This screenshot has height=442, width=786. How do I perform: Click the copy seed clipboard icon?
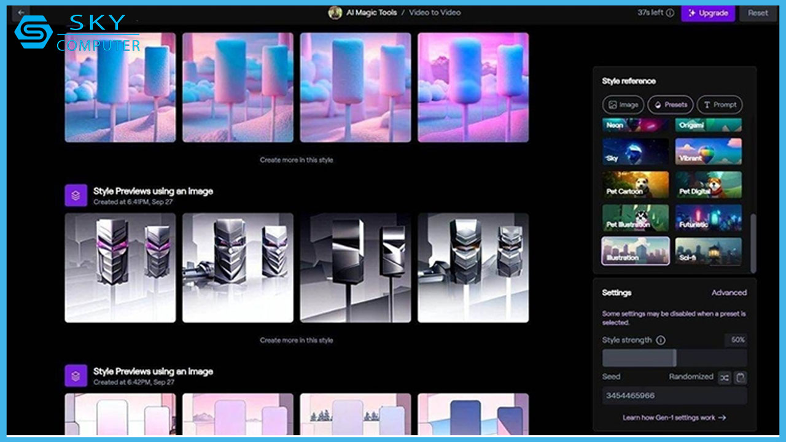pyautogui.click(x=741, y=378)
